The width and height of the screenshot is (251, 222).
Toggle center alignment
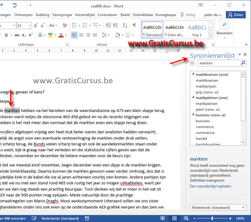81,35
